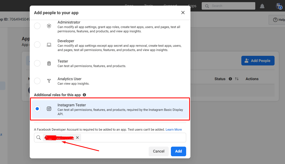Viewport: 285px width, 164px height.
Task: Click the "Actions" column header text
Action: click(252, 79)
